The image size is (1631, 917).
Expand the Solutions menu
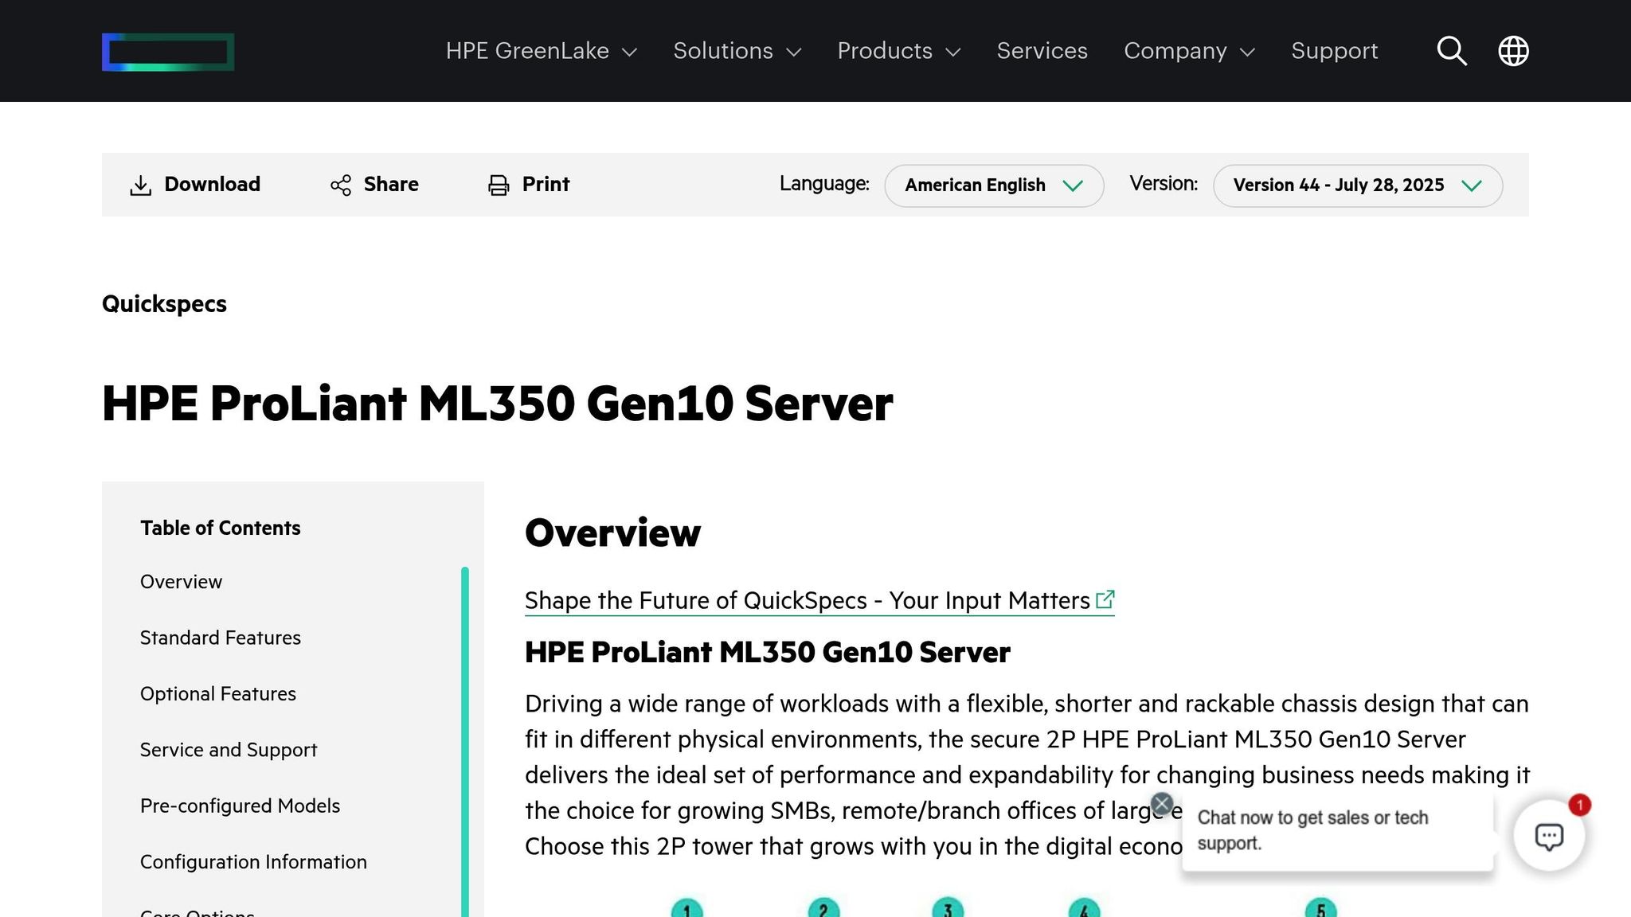[x=737, y=51]
